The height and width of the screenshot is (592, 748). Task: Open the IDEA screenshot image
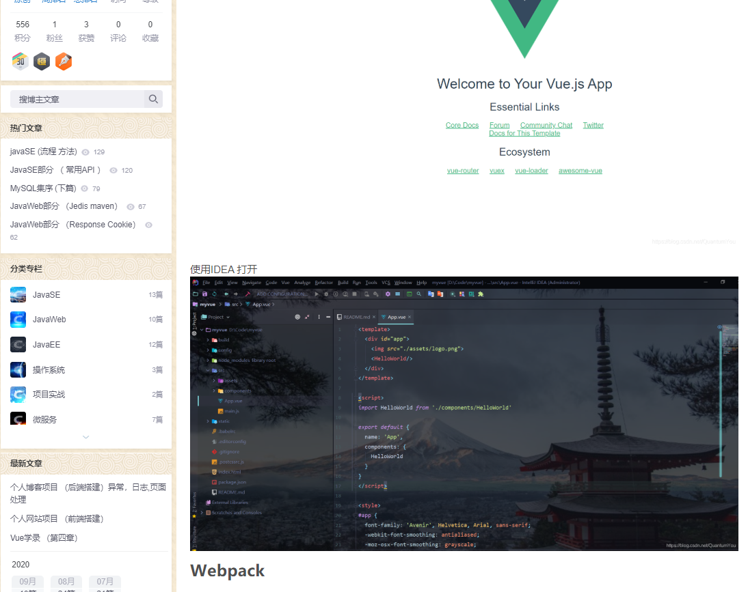464,414
